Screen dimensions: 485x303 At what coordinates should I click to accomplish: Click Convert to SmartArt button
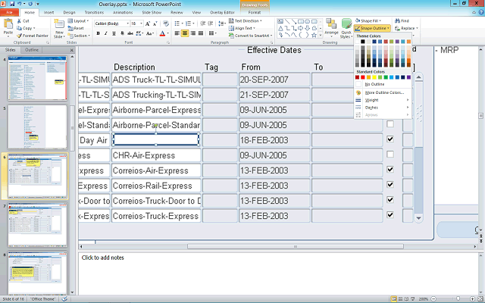252,36
